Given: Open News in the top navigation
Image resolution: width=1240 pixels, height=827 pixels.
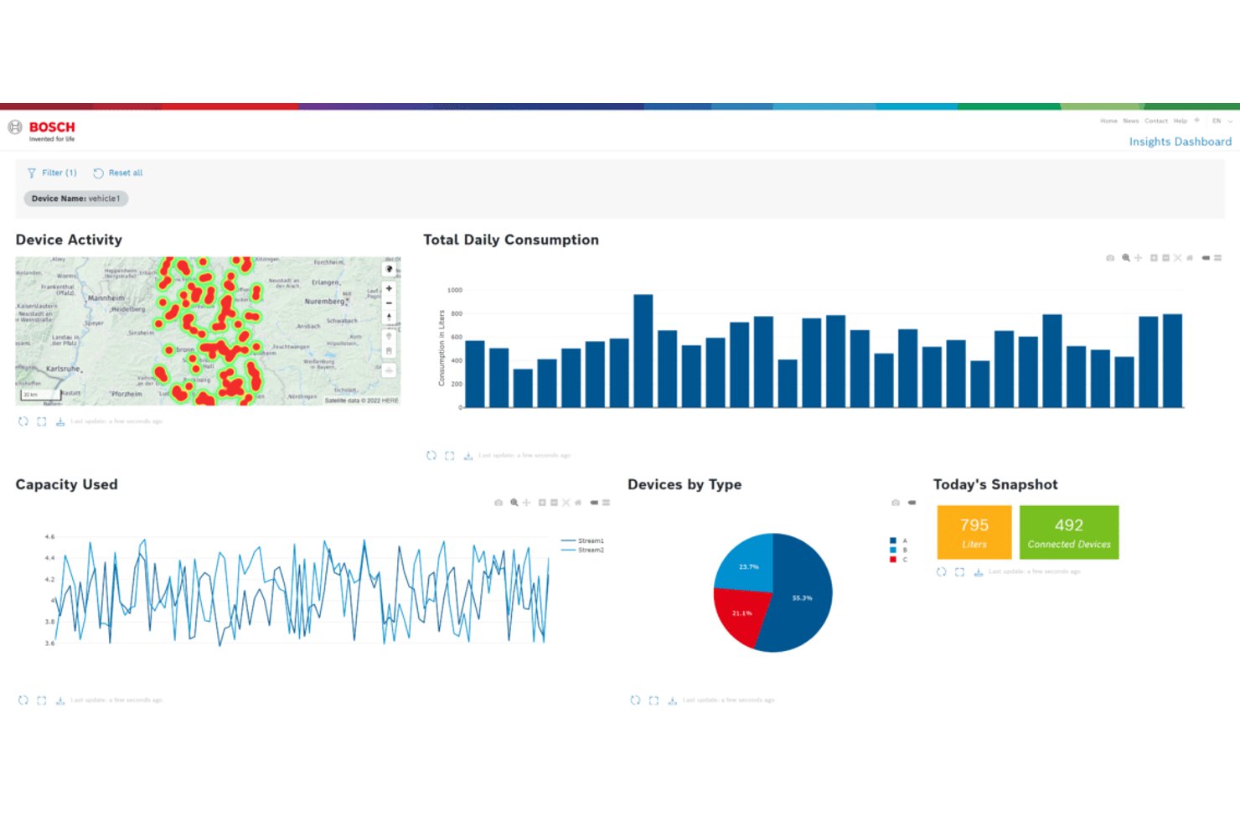Looking at the screenshot, I should pyautogui.click(x=1131, y=121).
